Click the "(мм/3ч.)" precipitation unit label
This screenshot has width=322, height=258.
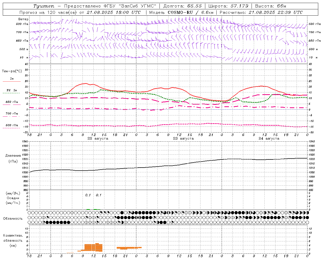pyautogui.click(x=13, y=193)
